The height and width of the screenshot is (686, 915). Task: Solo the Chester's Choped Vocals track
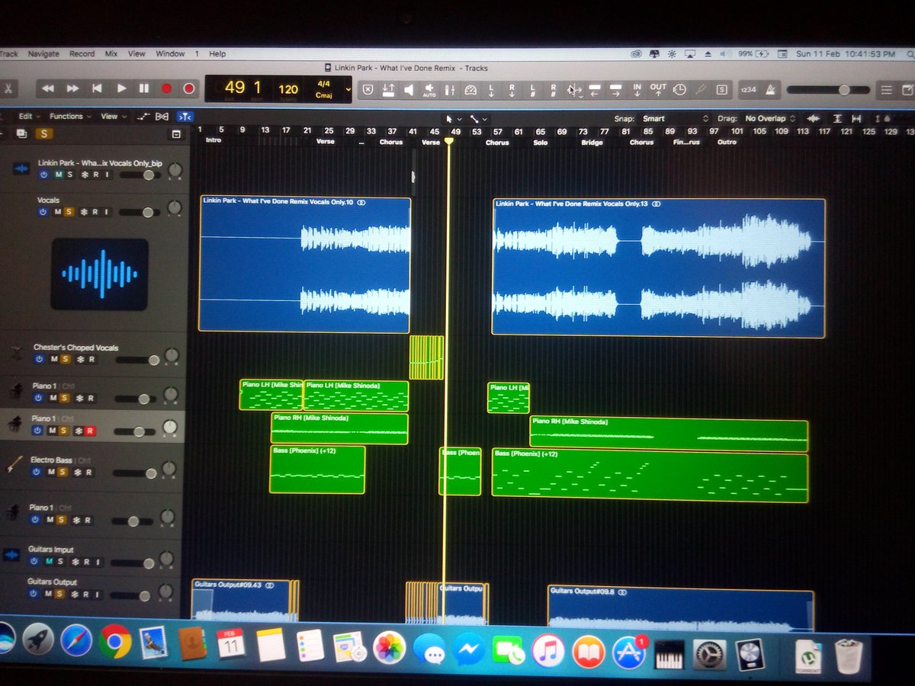(x=65, y=359)
